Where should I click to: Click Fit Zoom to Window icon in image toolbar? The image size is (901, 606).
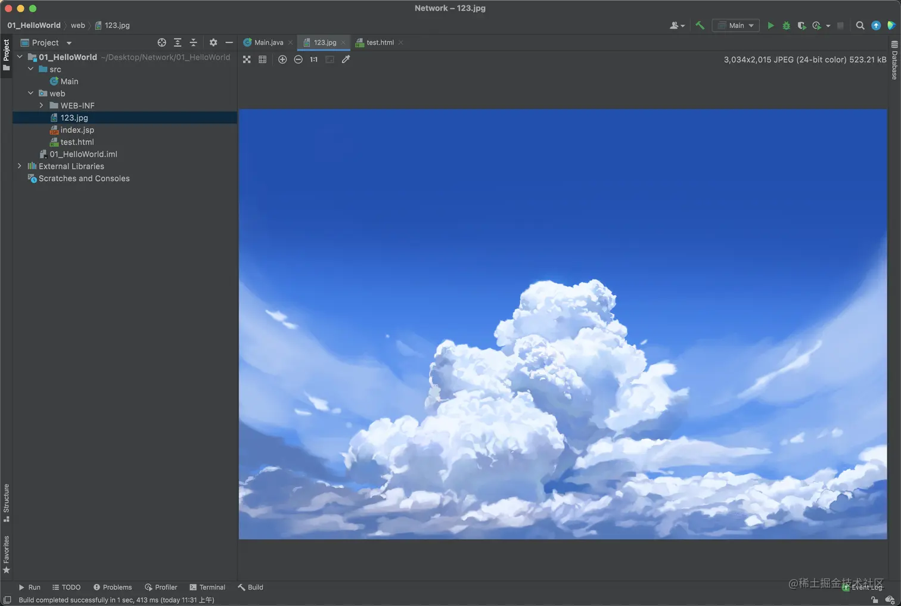click(x=247, y=60)
